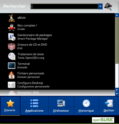
Task: Open the OpenOffice.org text document icon
Action: (12, 56)
